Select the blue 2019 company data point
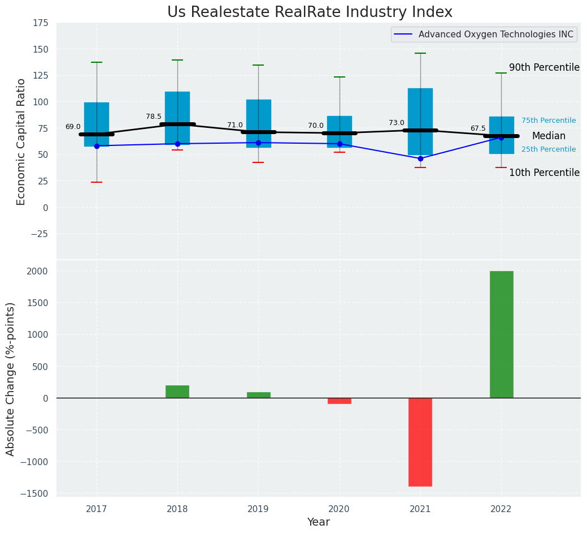 (x=258, y=143)
